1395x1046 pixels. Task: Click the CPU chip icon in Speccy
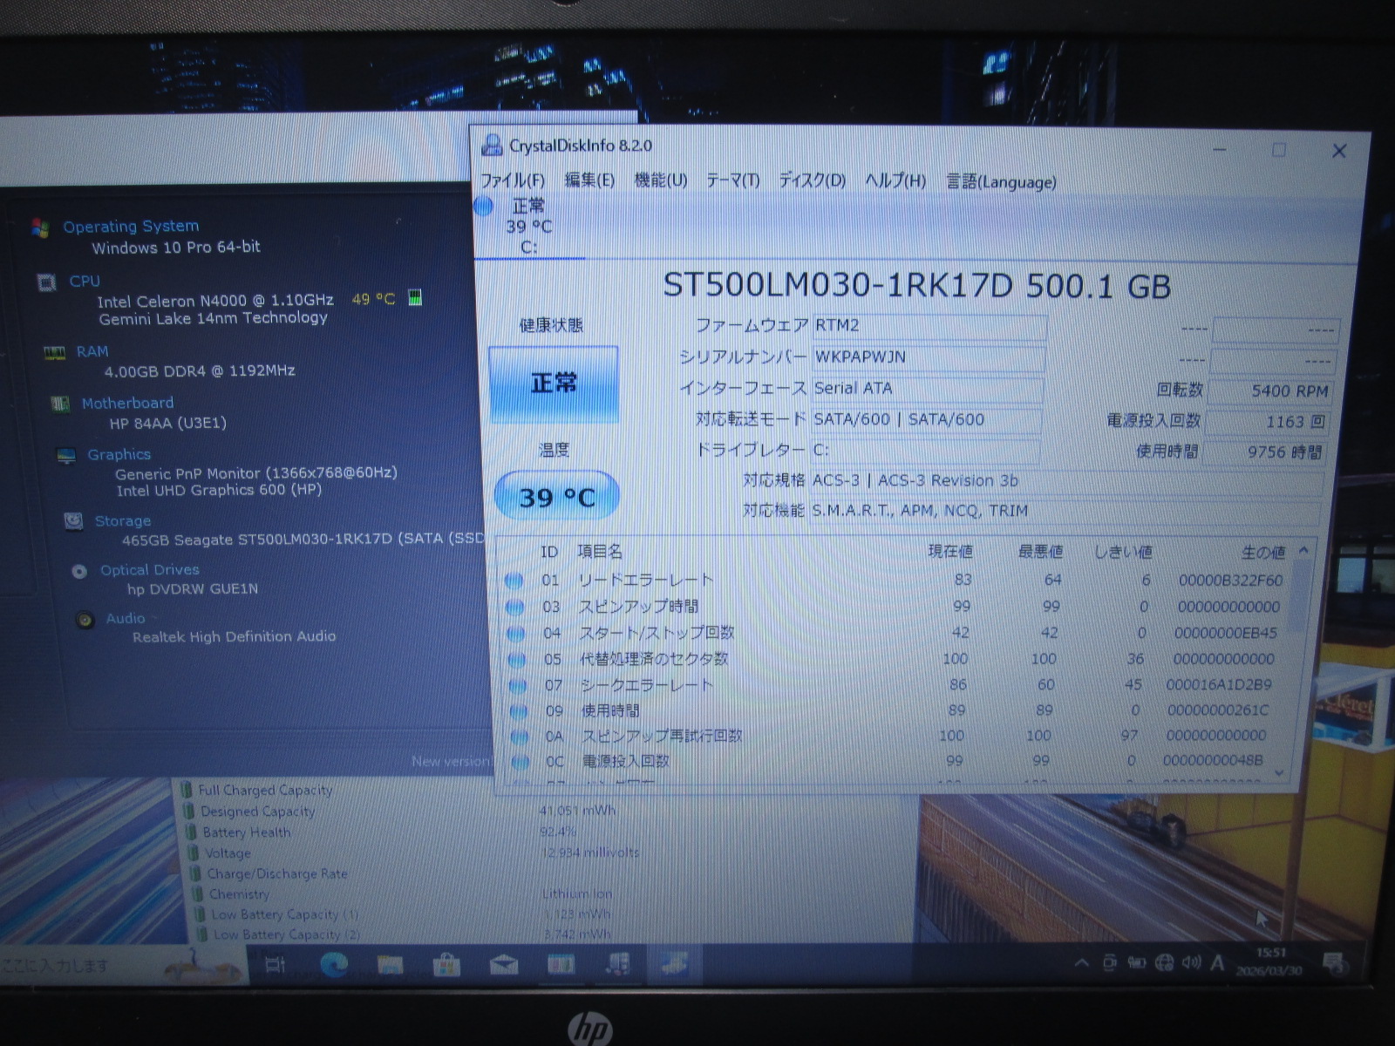point(46,282)
